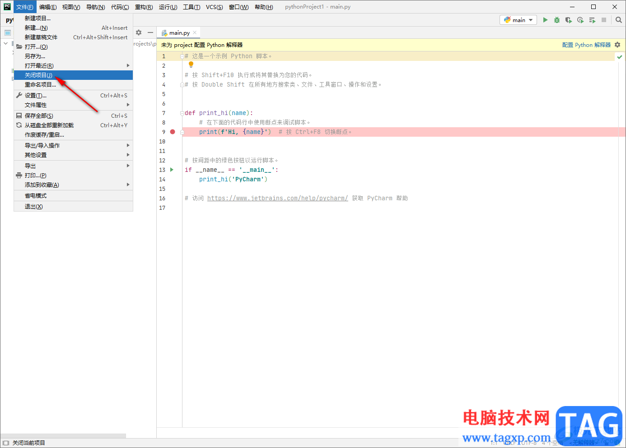Open the main run configuration dropdown
This screenshot has height=448, width=626.
click(x=519, y=20)
